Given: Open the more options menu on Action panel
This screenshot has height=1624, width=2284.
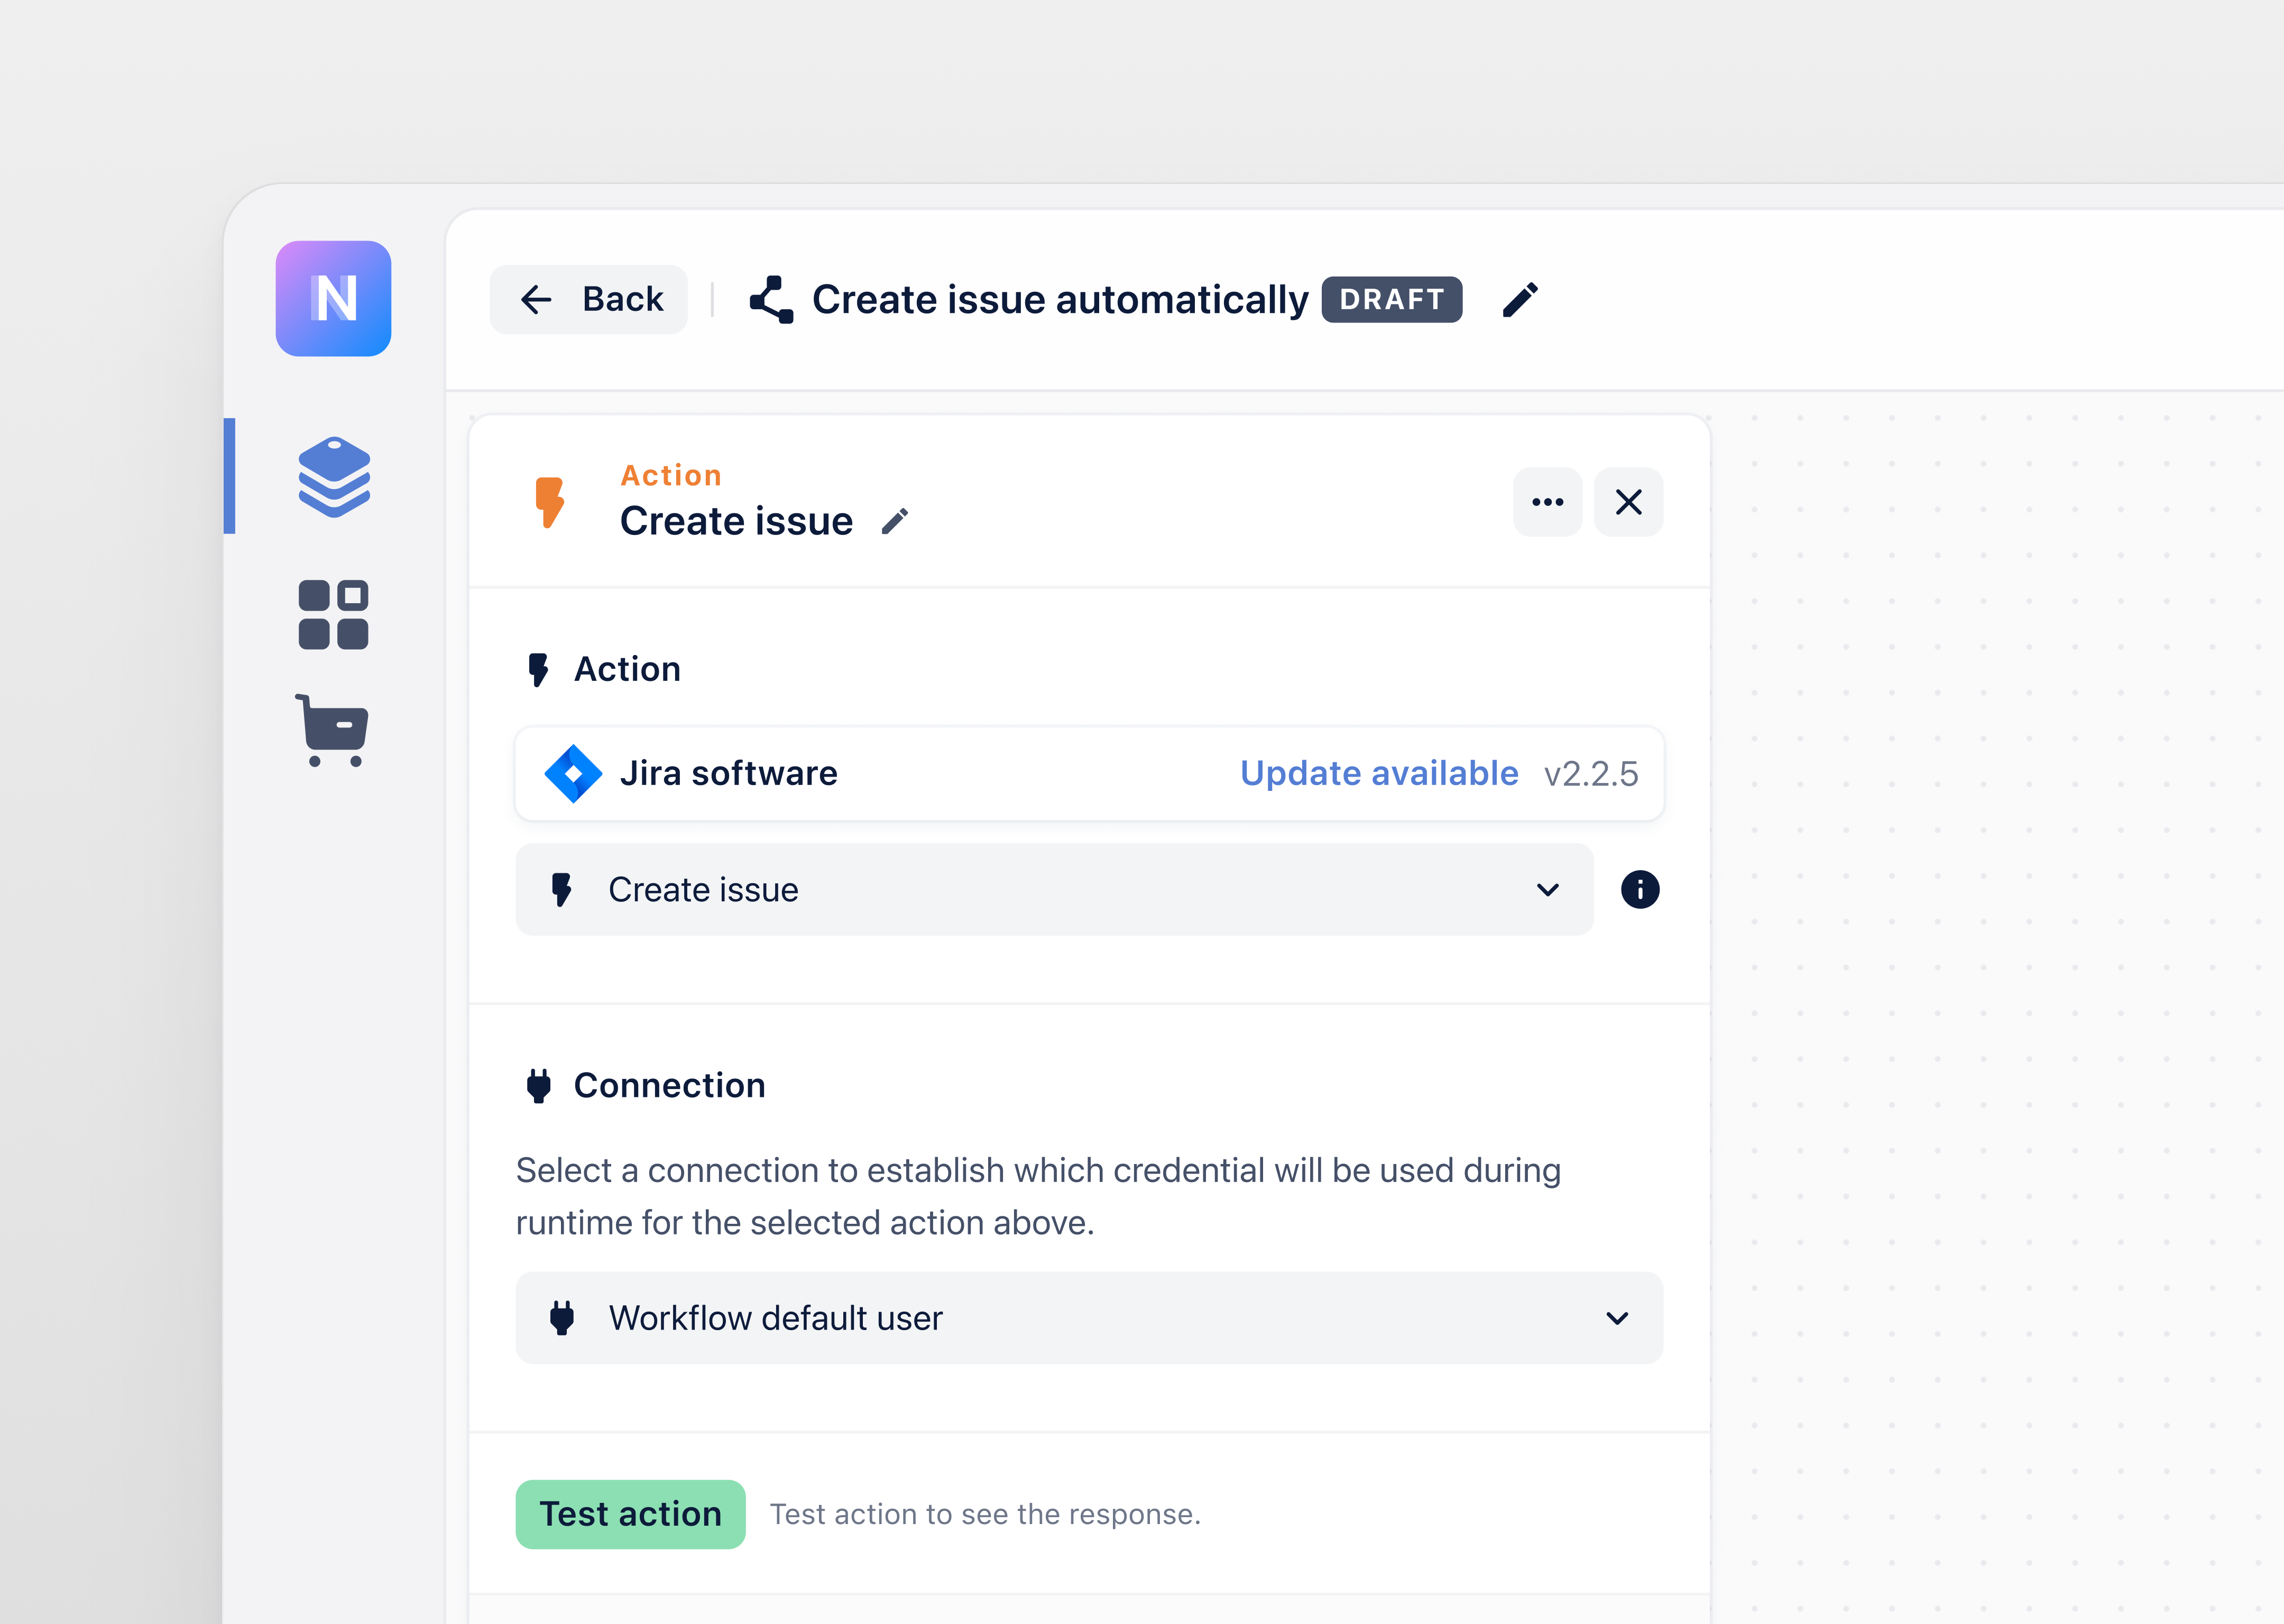Looking at the screenshot, I should click(x=1547, y=502).
